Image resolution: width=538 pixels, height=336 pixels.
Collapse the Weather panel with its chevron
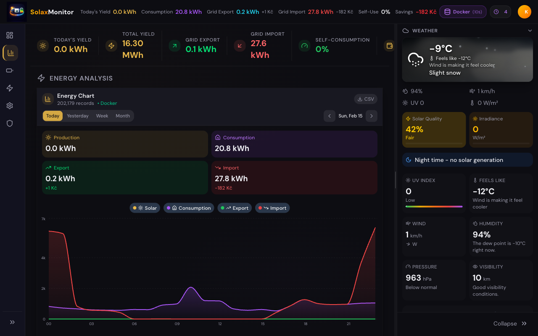[x=530, y=31]
